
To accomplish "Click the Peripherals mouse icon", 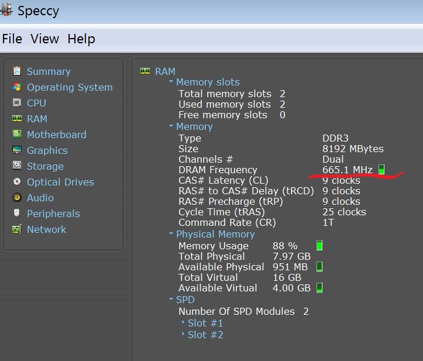I will point(17,213).
